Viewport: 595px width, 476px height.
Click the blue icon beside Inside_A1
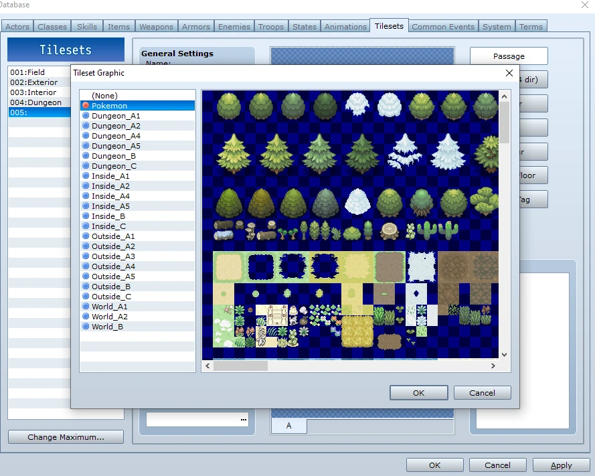(86, 176)
